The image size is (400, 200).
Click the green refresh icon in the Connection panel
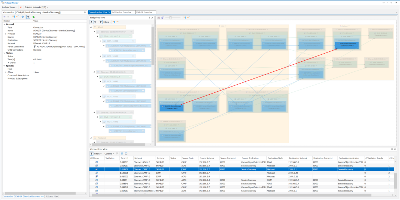[x=33, y=17]
